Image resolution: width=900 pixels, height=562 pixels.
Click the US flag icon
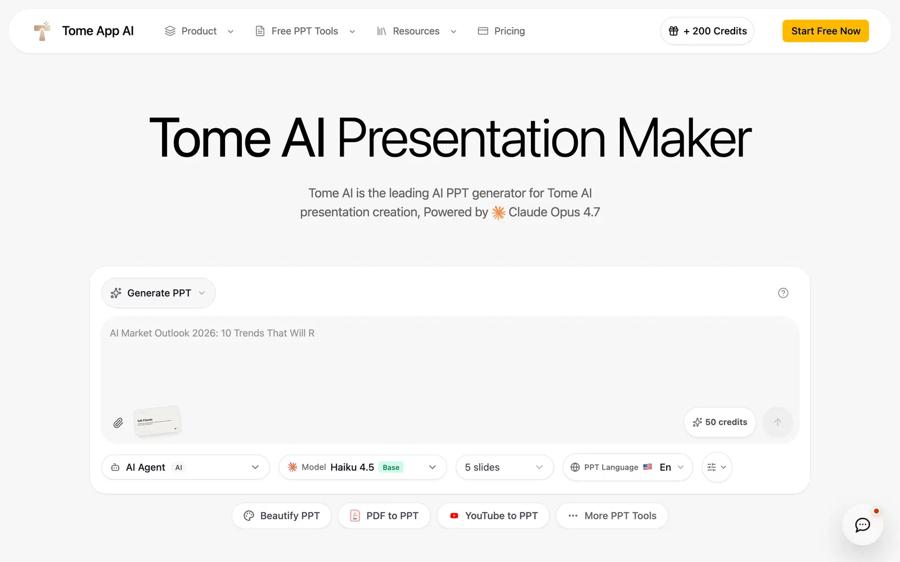point(647,466)
